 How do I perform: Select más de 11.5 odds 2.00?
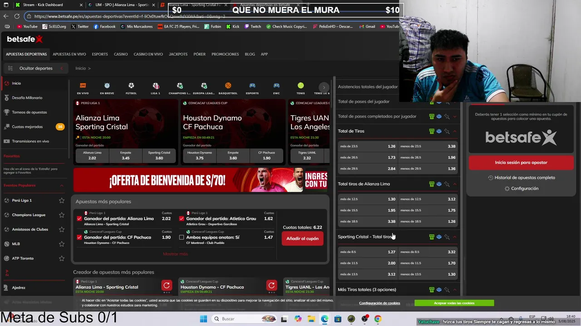click(x=368, y=263)
